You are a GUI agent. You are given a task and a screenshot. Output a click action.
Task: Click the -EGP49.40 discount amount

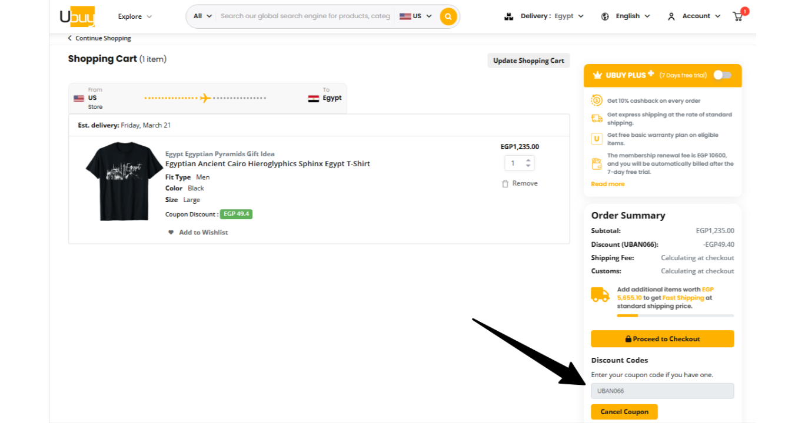[x=718, y=244]
